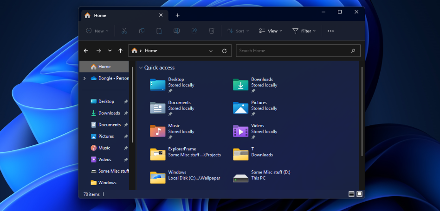Click the Refresh icon in address bar

[224, 50]
